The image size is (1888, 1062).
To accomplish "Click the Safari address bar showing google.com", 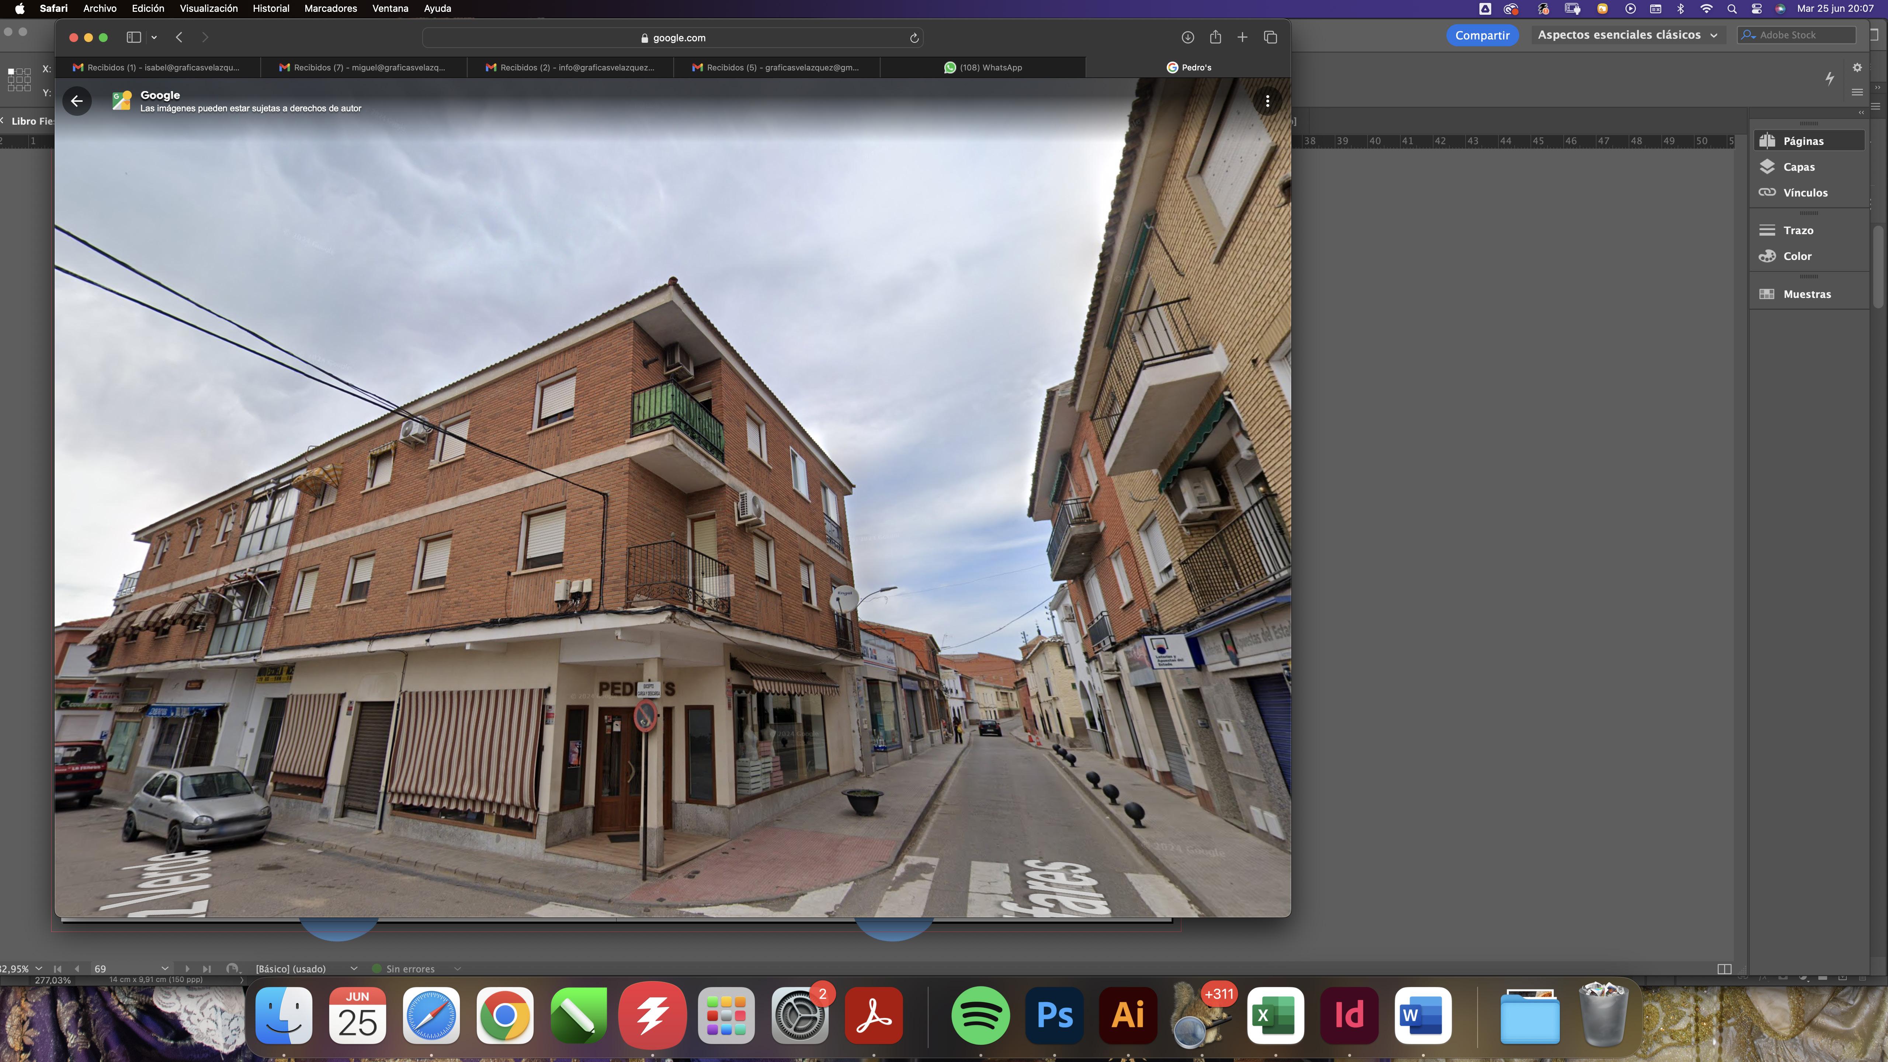I will 672,38.
